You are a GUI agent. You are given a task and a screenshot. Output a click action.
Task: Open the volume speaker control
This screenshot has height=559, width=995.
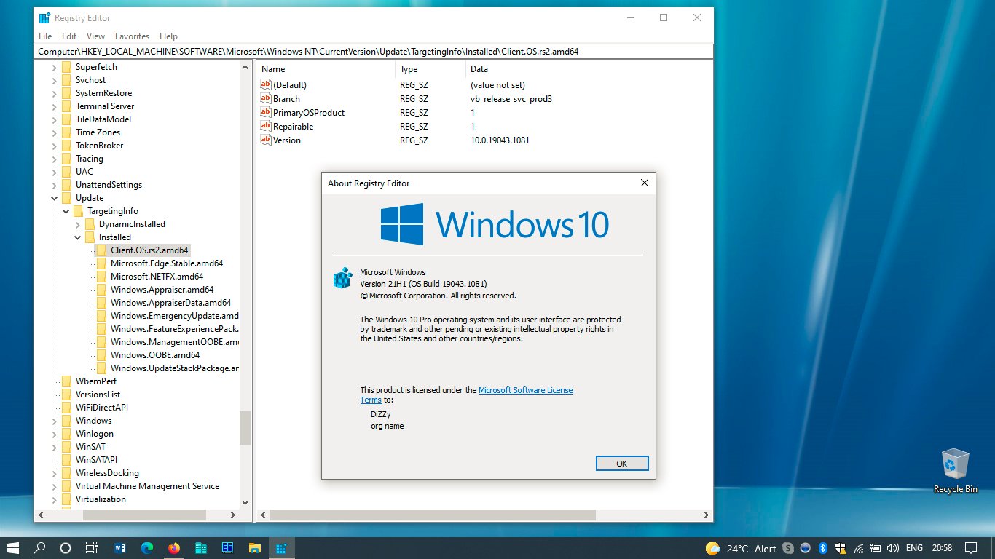(x=893, y=548)
